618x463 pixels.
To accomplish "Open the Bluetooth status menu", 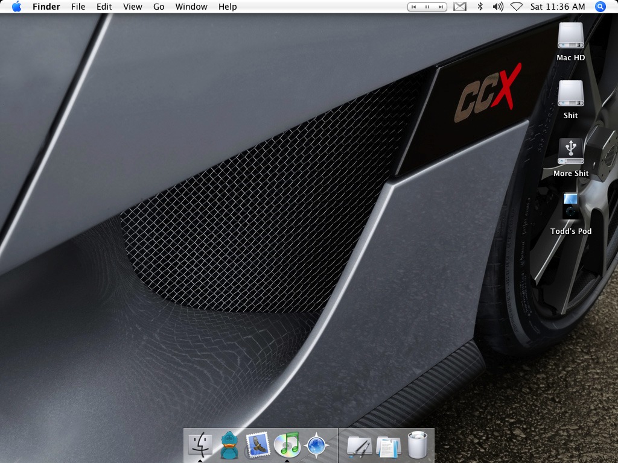I will pyautogui.click(x=480, y=7).
